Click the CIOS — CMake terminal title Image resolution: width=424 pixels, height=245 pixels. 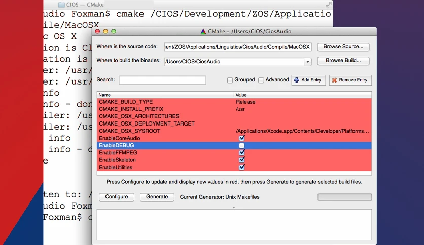(x=85, y=5)
